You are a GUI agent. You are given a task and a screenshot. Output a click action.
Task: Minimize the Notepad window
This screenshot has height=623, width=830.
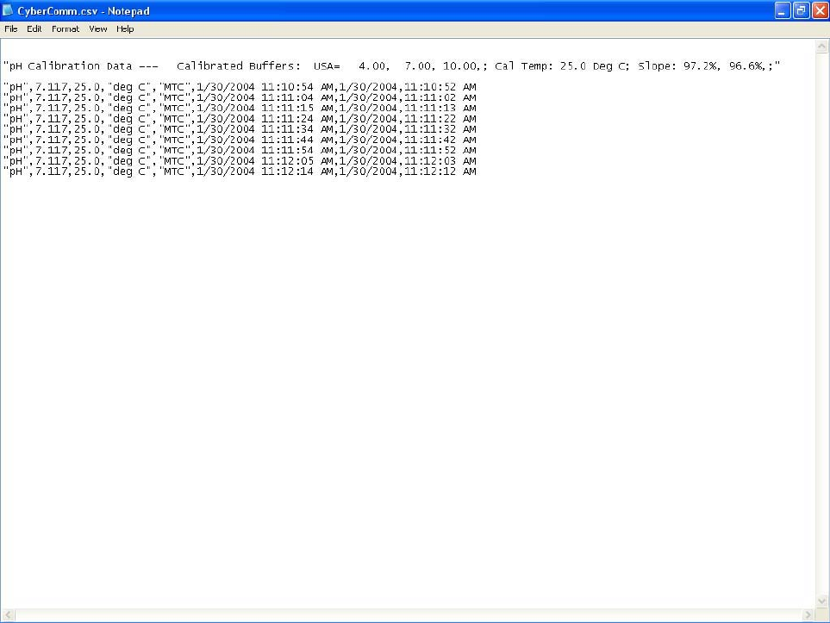(x=782, y=10)
